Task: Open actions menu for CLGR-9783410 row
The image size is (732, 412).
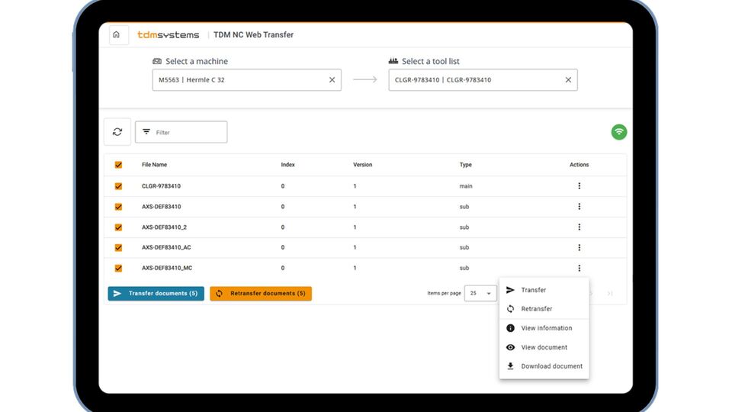Action: pyautogui.click(x=579, y=186)
